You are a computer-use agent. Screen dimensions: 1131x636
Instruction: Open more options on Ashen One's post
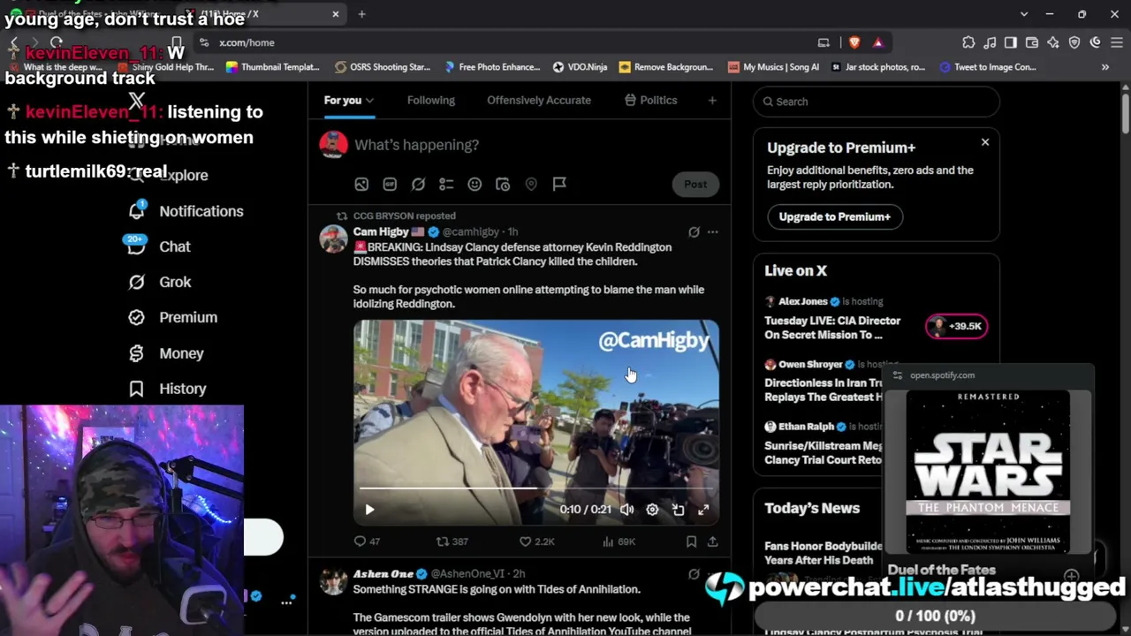point(712,574)
